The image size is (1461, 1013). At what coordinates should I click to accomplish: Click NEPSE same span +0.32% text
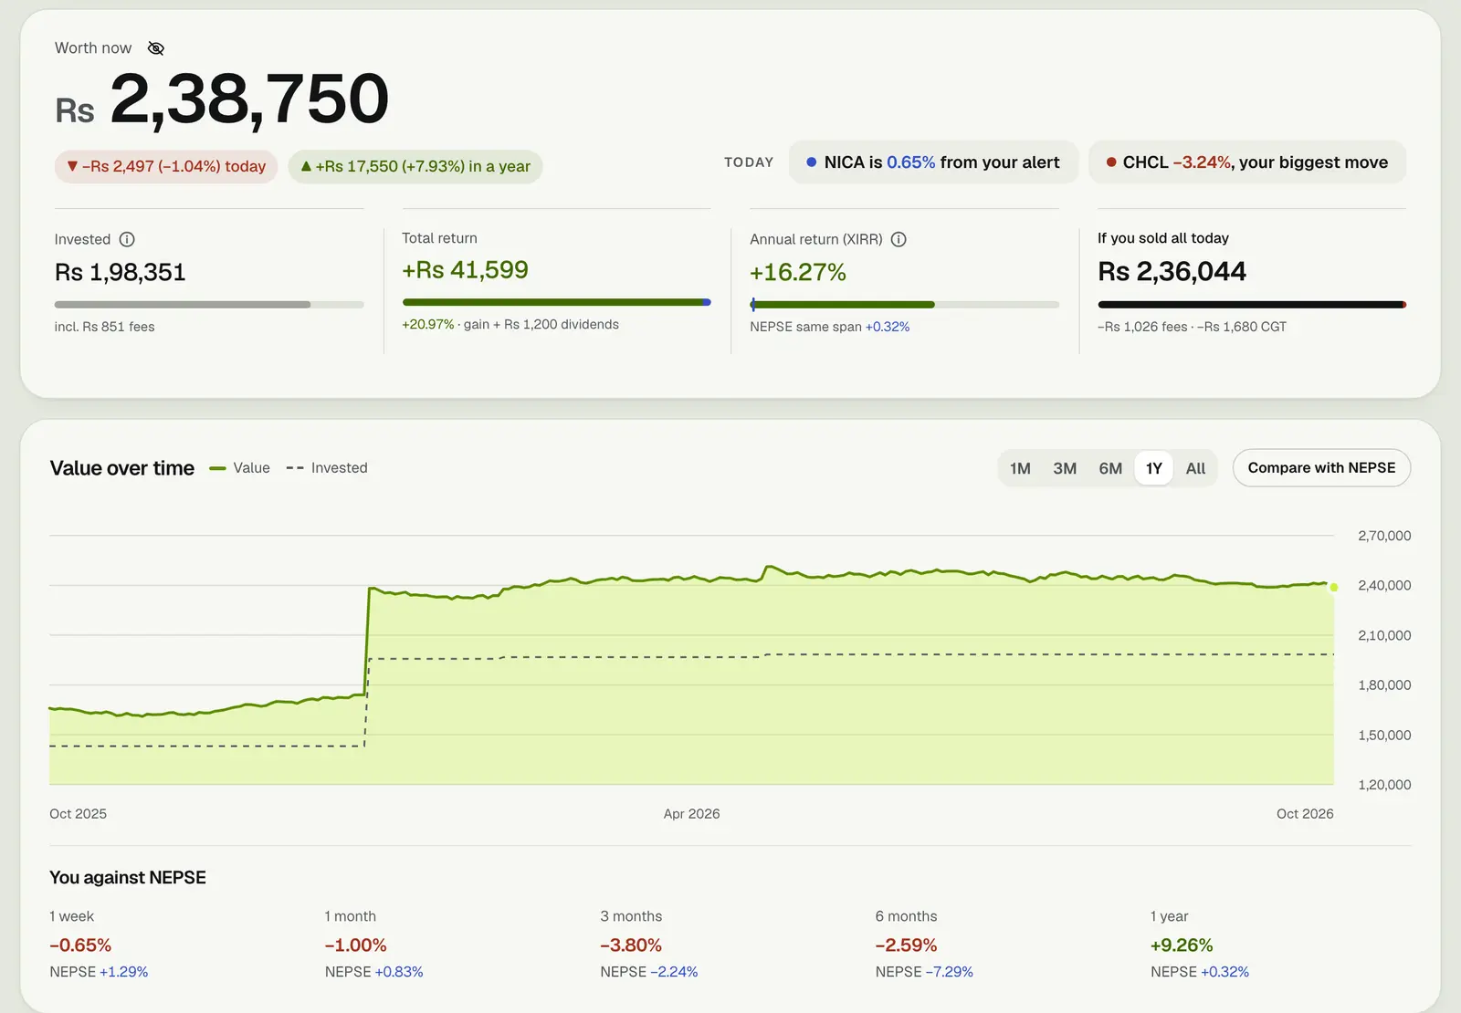(830, 327)
